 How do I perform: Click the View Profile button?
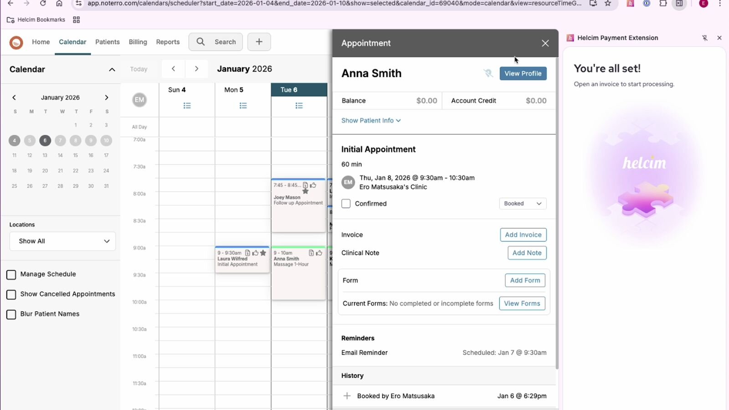click(523, 73)
